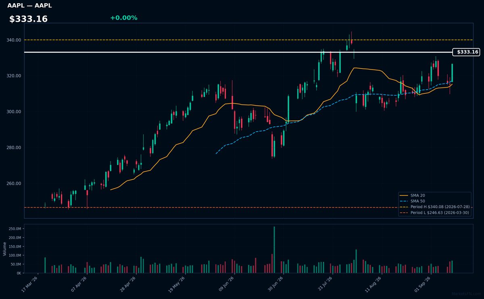Click the SMA 50 legend entry

(417, 201)
